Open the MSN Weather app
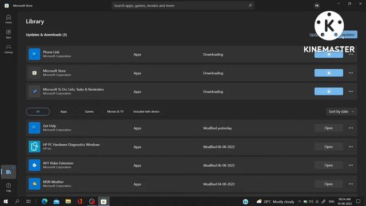The width and height of the screenshot is (366, 206). click(x=329, y=184)
